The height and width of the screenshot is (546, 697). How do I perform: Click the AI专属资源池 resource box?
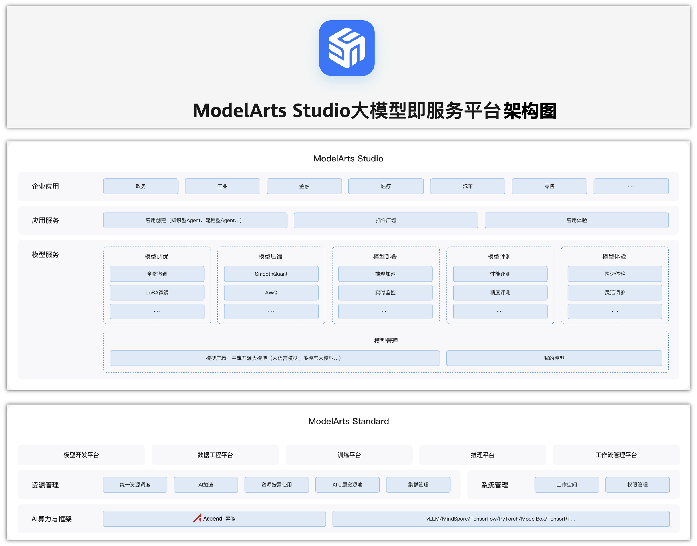pyautogui.click(x=347, y=484)
